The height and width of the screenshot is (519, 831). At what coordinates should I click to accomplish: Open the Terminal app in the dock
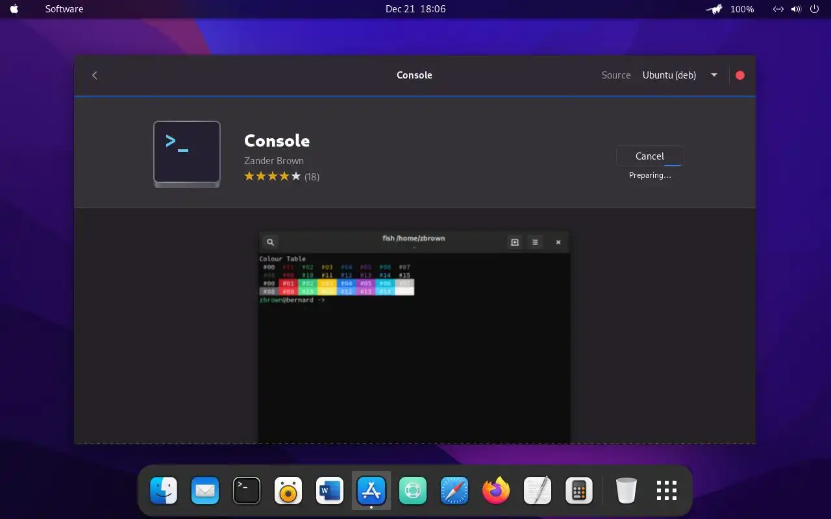tap(247, 491)
